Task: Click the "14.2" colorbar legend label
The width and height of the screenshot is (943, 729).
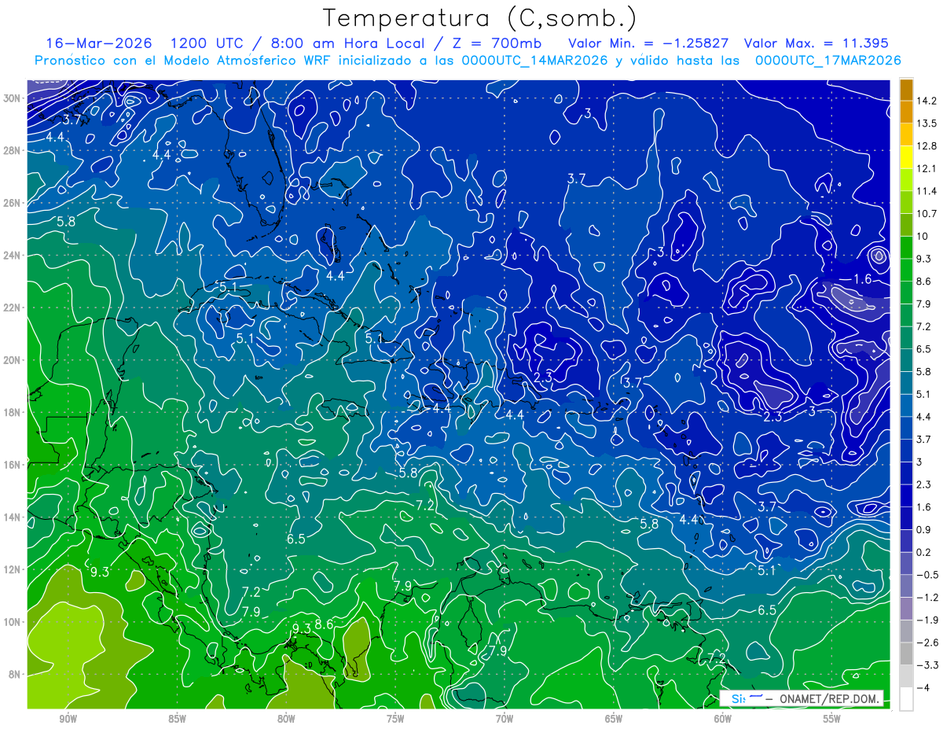Action: 927,101
